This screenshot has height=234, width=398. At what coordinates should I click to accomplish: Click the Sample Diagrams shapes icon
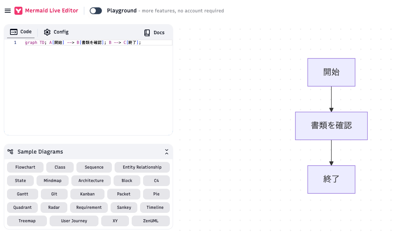click(10, 152)
